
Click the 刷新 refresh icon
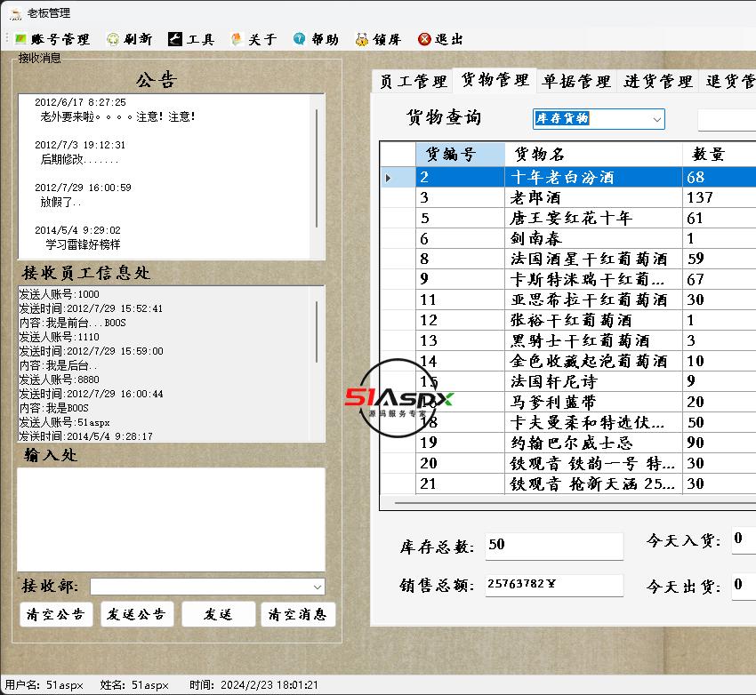pyautogui.click(x=113, y=39)
